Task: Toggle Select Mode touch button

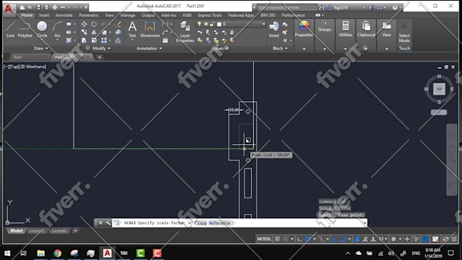Action: pyautogui.click(x=404, y=31)
